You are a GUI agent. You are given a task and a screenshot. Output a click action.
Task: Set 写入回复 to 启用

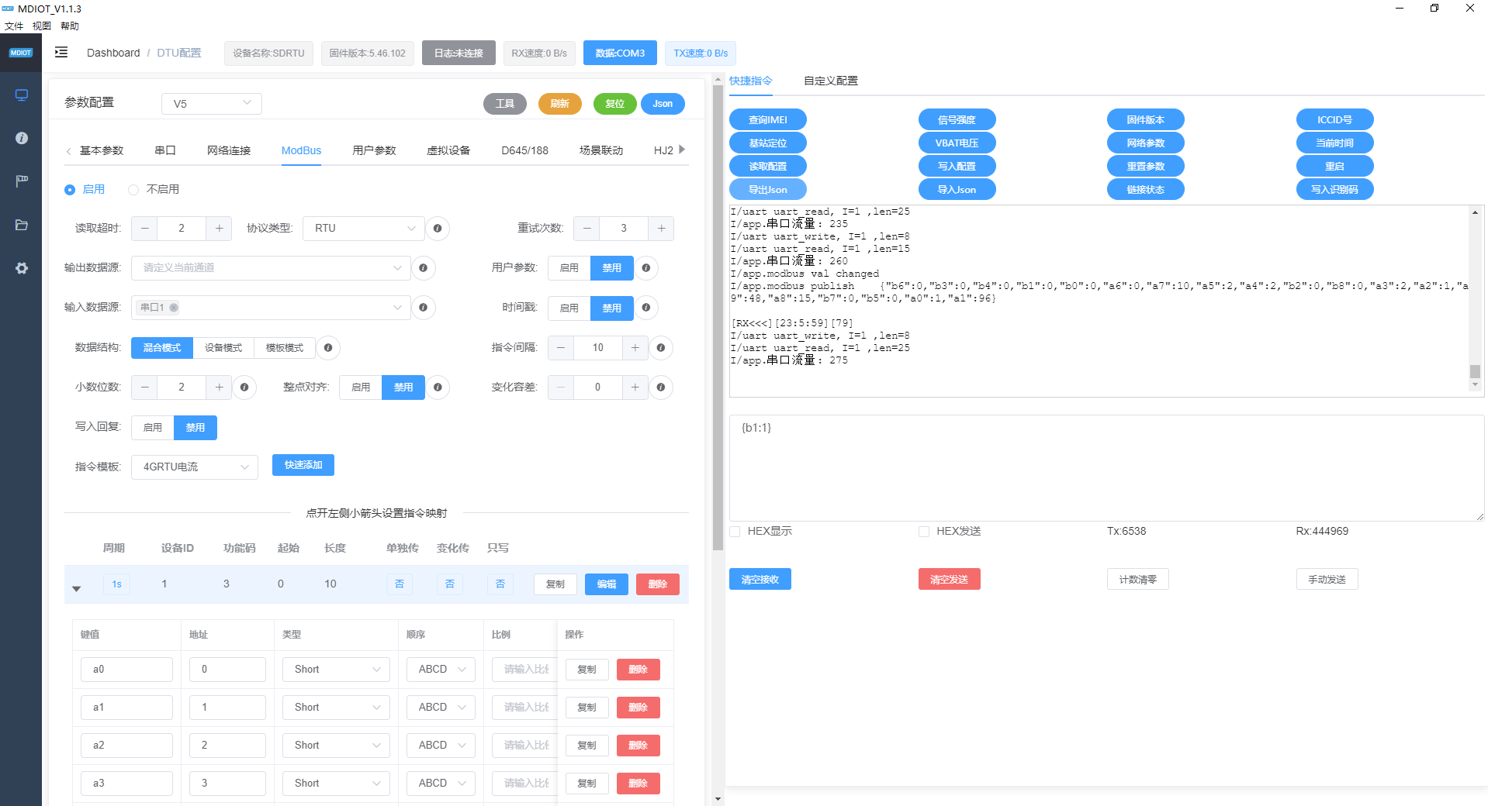[x=153, y=428]
